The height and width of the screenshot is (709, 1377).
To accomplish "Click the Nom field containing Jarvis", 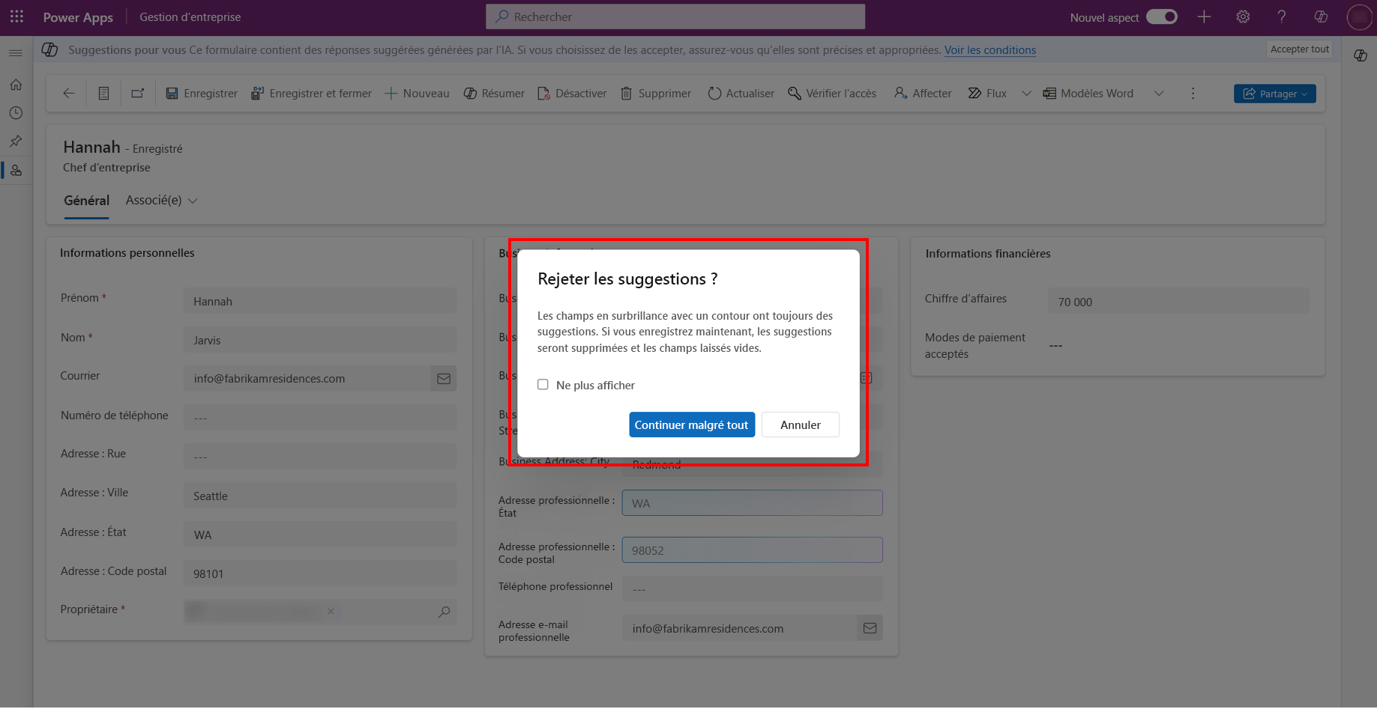I will pos(320,340).
